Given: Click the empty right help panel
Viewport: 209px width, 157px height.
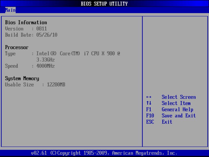Looking at the screenshot, I should point(175,52).
